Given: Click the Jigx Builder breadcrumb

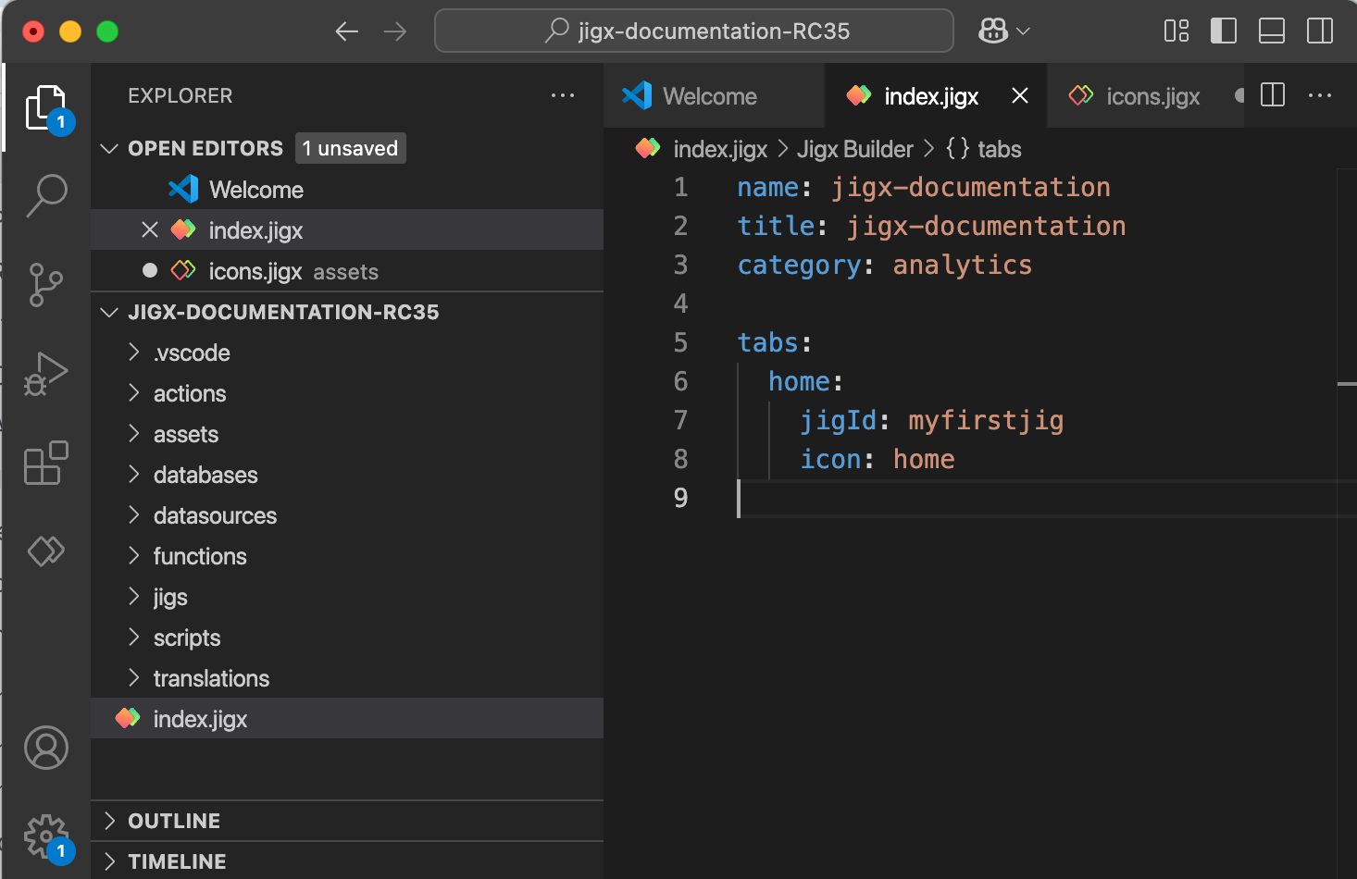Looking at the screenshot, I should 854,149.
